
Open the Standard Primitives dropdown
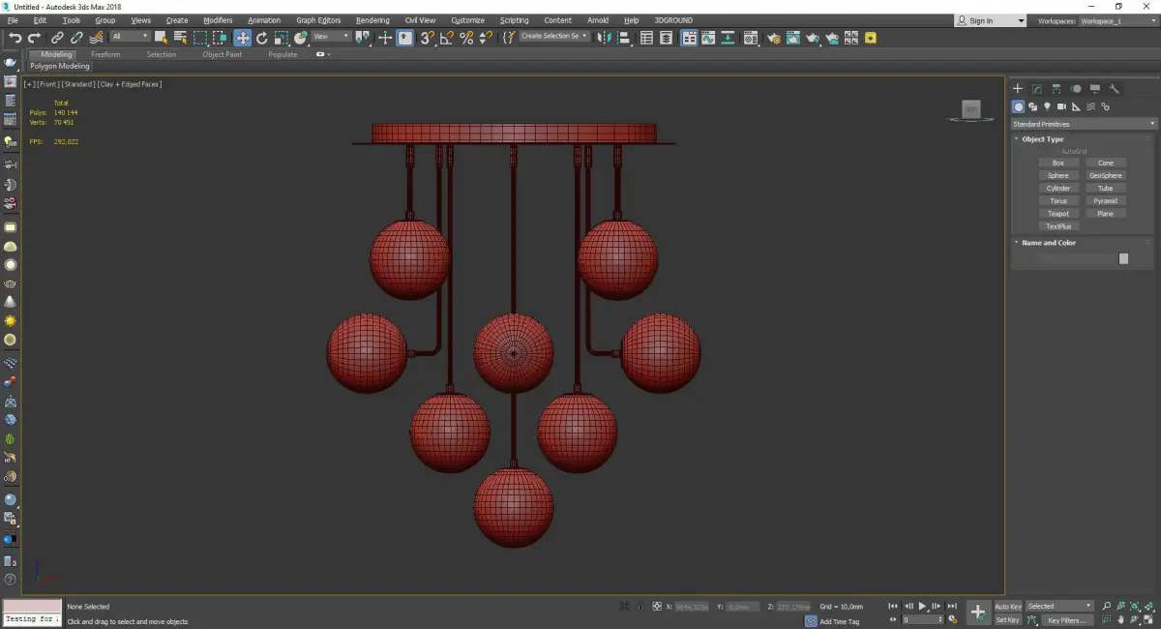[x=1083, y=124]
